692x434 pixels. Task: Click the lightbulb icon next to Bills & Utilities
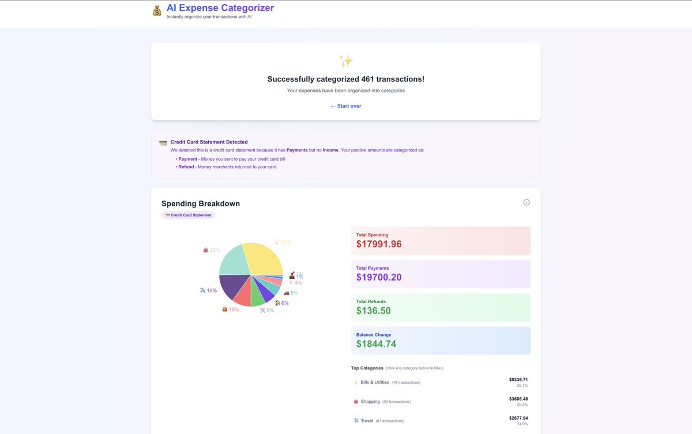pyautogui.click(x=356, y=383)
